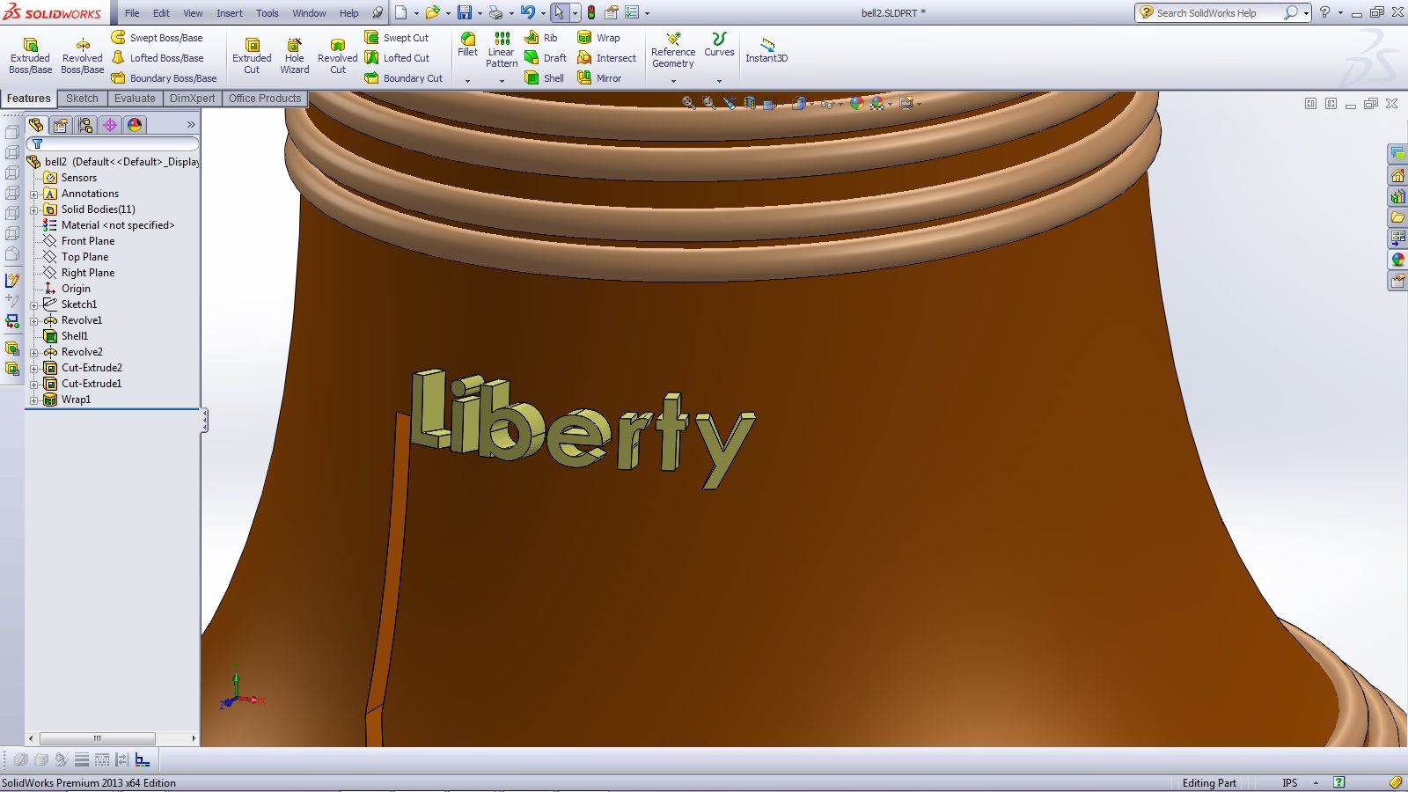Click the 3D view triad icon in bottom toolbar
The image size is (1408, 792).
pyautogui.click(x=143, y=759)
